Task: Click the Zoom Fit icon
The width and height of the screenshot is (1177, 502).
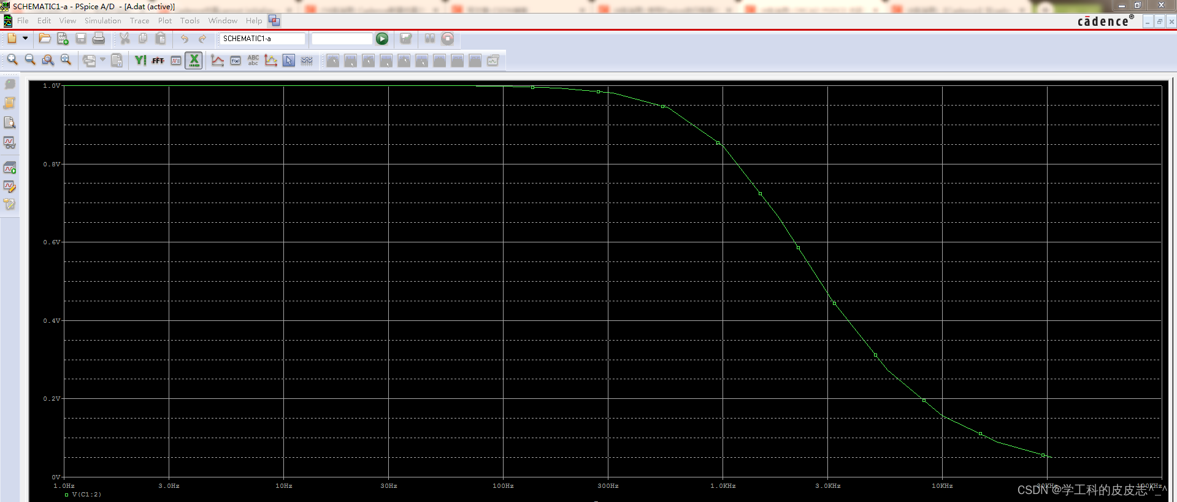Action: [x=66, y=60]
